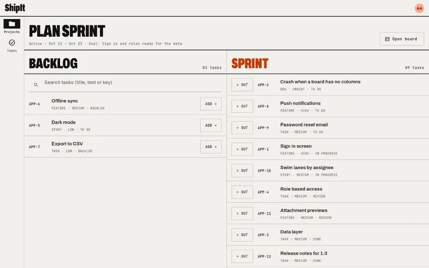429x268 pixels.
Task: Move Push notifications out of sprint
Action: (x=242, y=106)
